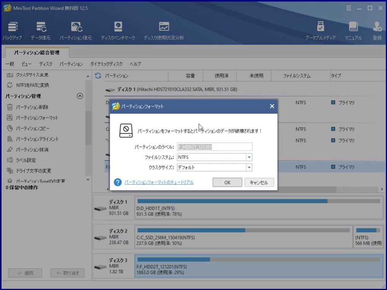
Task: Confirm format with OK button
Action: coord(227,182)
